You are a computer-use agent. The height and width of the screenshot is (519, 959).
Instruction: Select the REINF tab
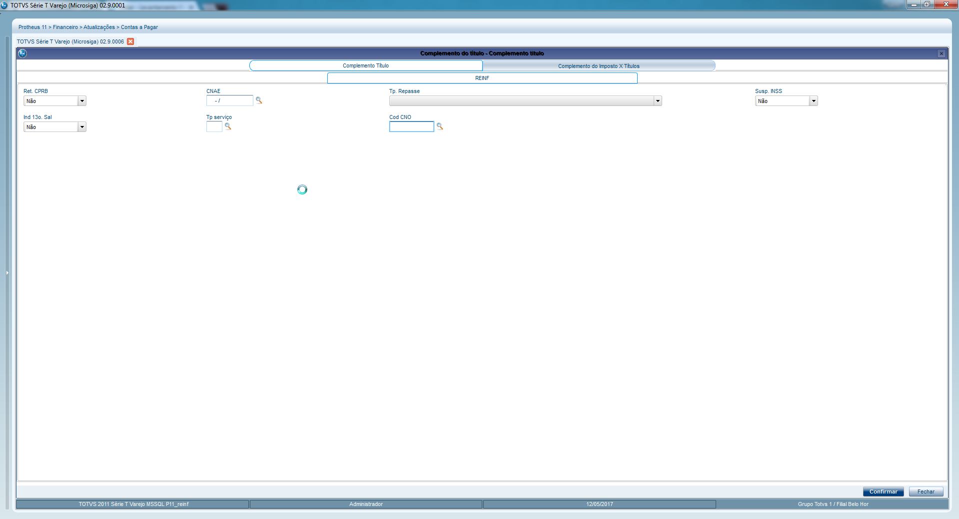tap(482, 78)
